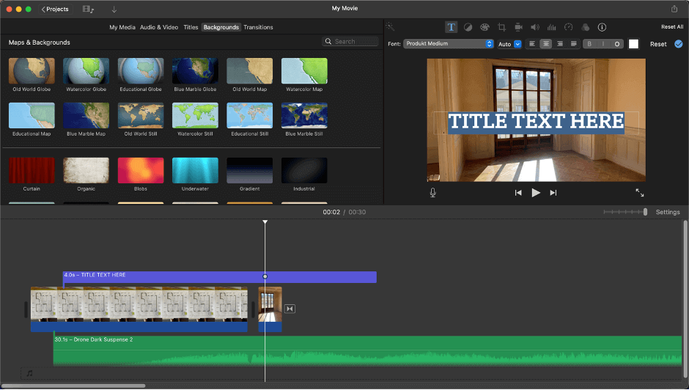Image resolution: width=689 pixels, height=390 pixels.
Task: Open the white font color swatch
Action: point(633,44)
